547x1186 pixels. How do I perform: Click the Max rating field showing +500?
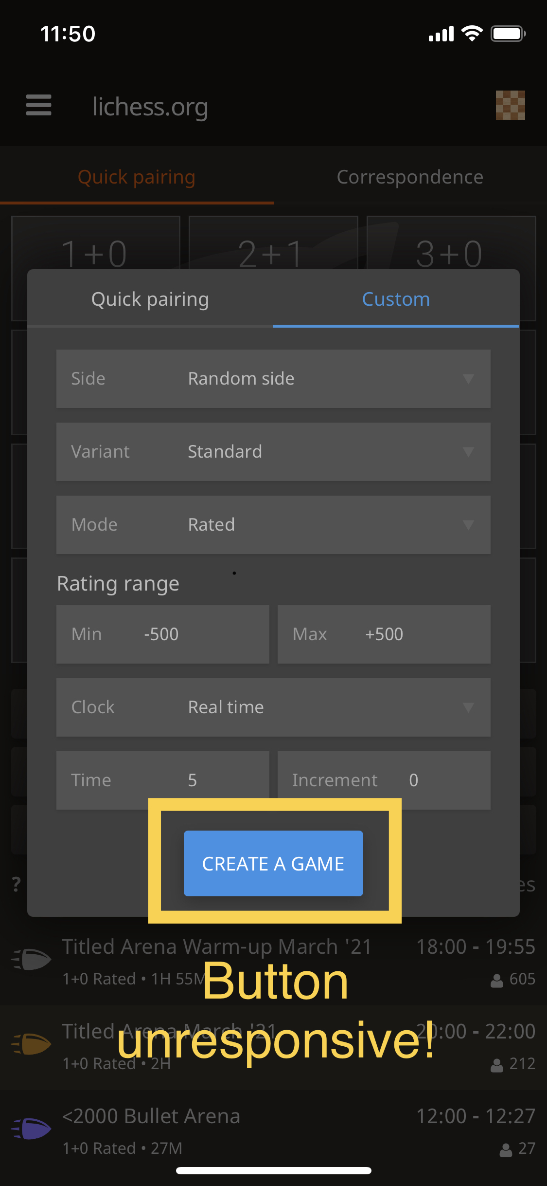coord(384,634)
